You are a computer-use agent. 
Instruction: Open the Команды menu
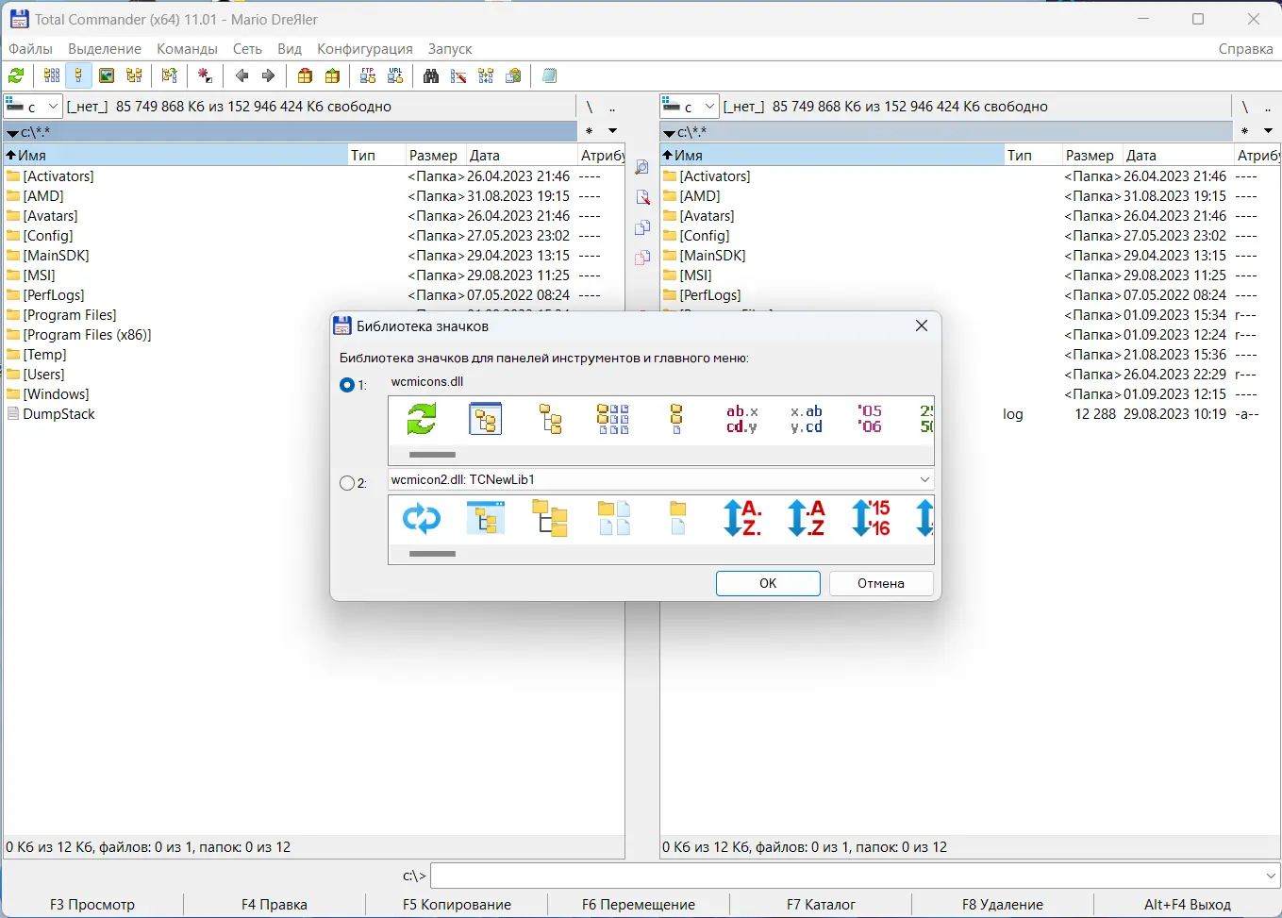click(x=187, y=49)
